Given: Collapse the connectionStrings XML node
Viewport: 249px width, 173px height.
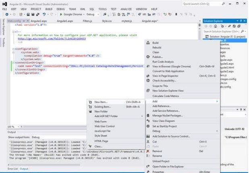Looking at the screenshot, I should 14,63.
